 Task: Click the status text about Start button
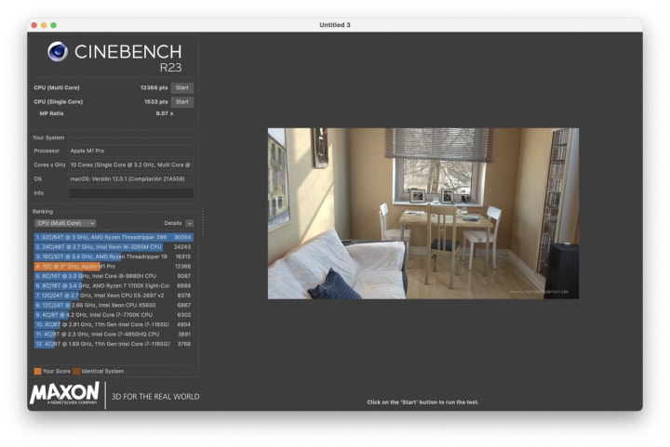[423, 402]
